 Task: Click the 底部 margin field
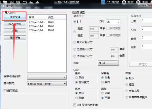[x=147, y=46]
